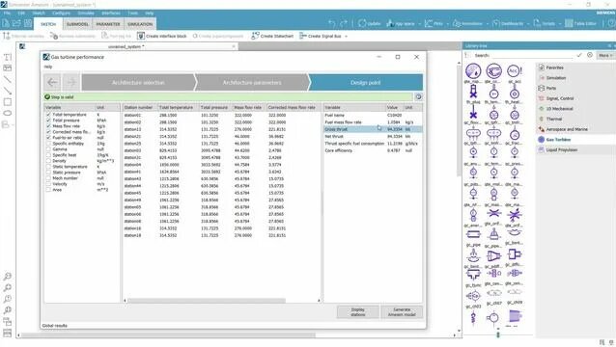Image resolution: width=616 pixels, height=347 pixels.
Task: Switch to the PARAMETER tab
Action: pyautogui.click(x=108, y=24)
